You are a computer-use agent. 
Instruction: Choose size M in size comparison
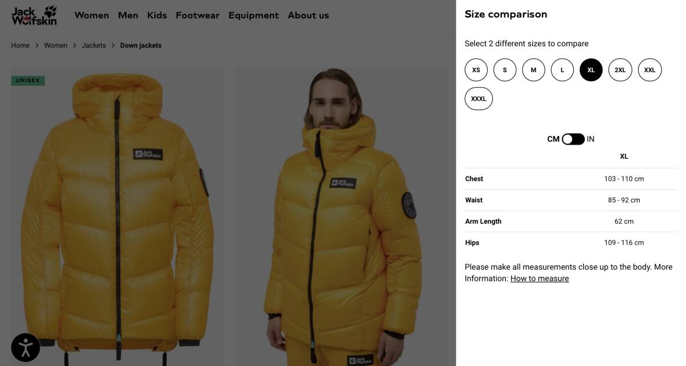pos(533,70)
